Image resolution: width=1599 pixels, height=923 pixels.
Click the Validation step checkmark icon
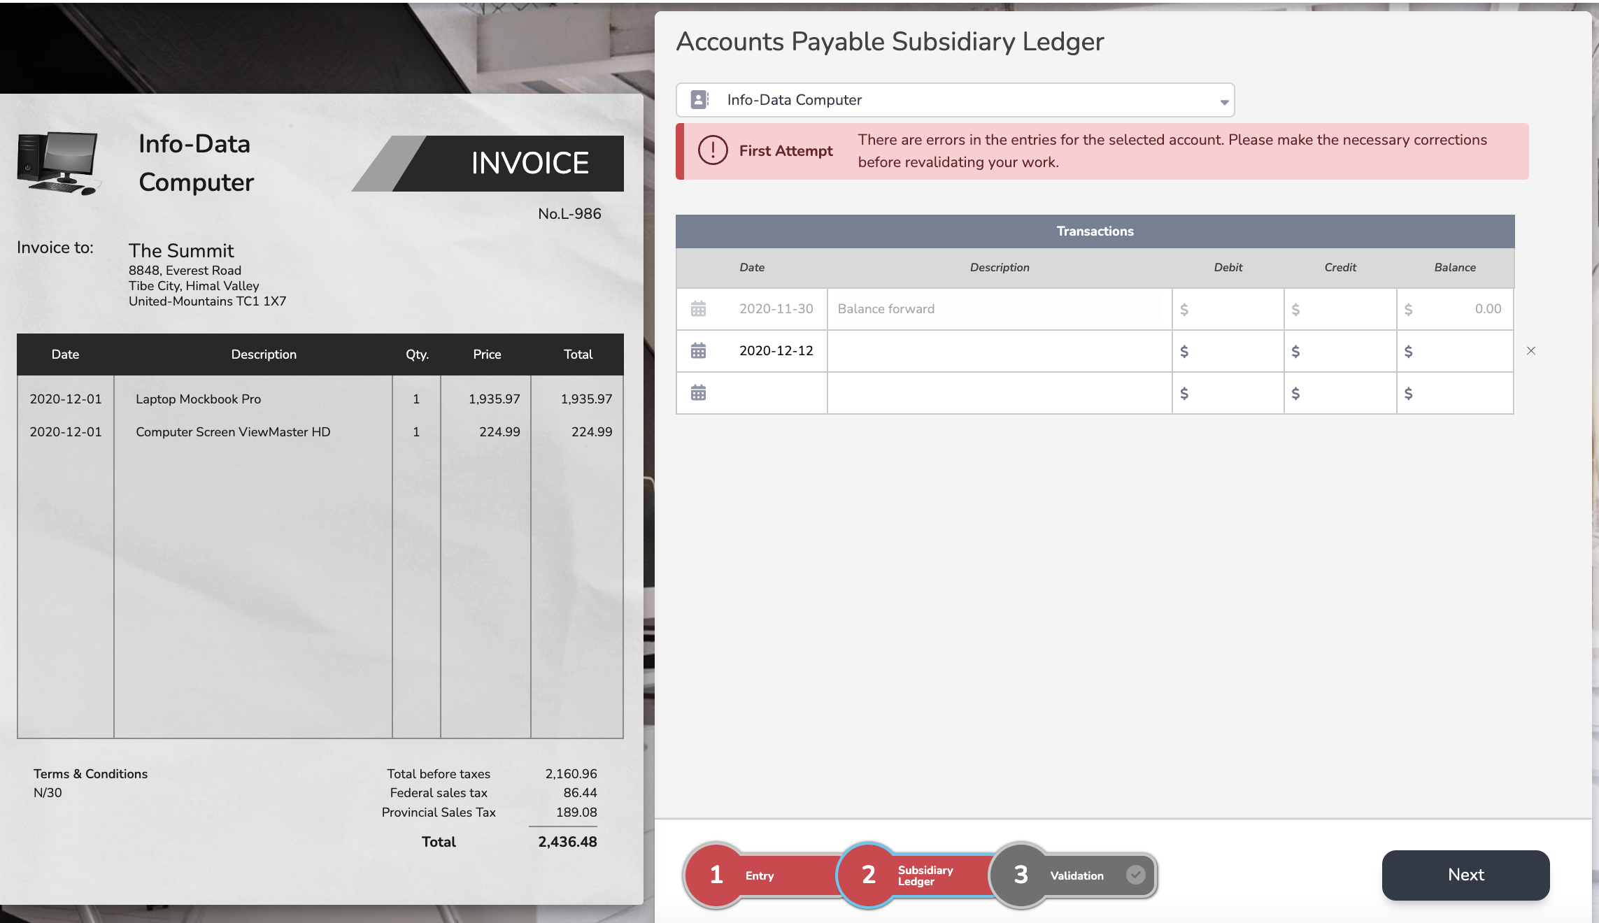pos(1136,875)
